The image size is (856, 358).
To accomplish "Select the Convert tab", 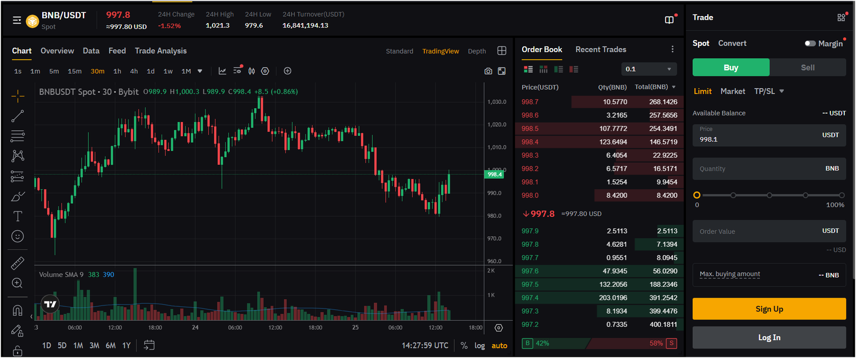I will 732,43.
